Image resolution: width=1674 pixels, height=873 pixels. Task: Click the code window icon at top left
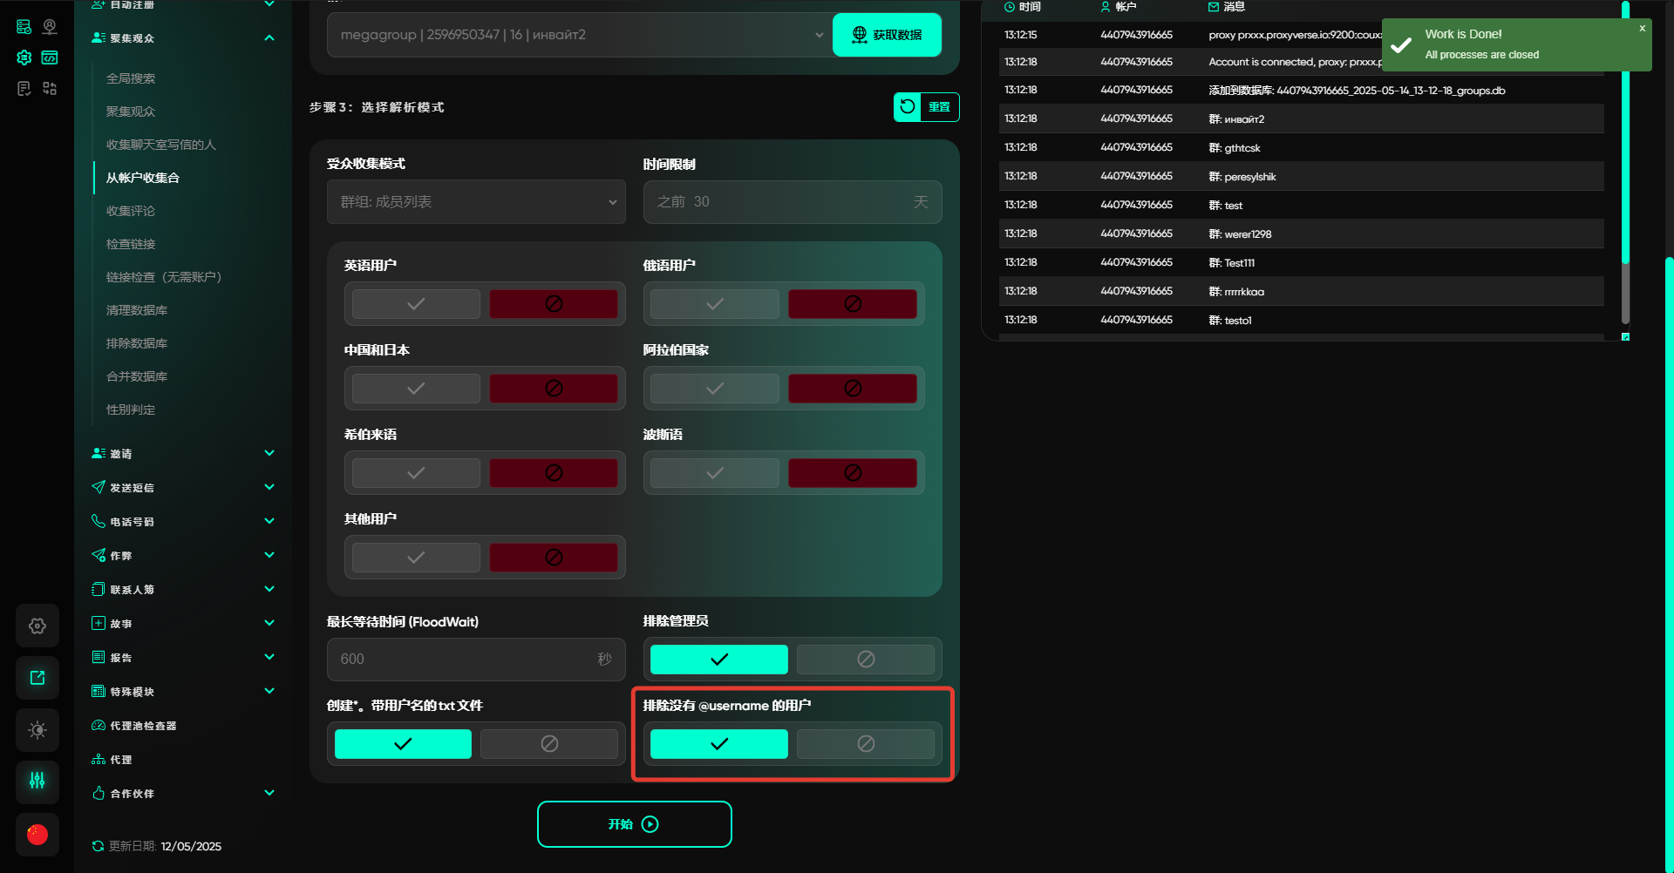coord(50,58)
